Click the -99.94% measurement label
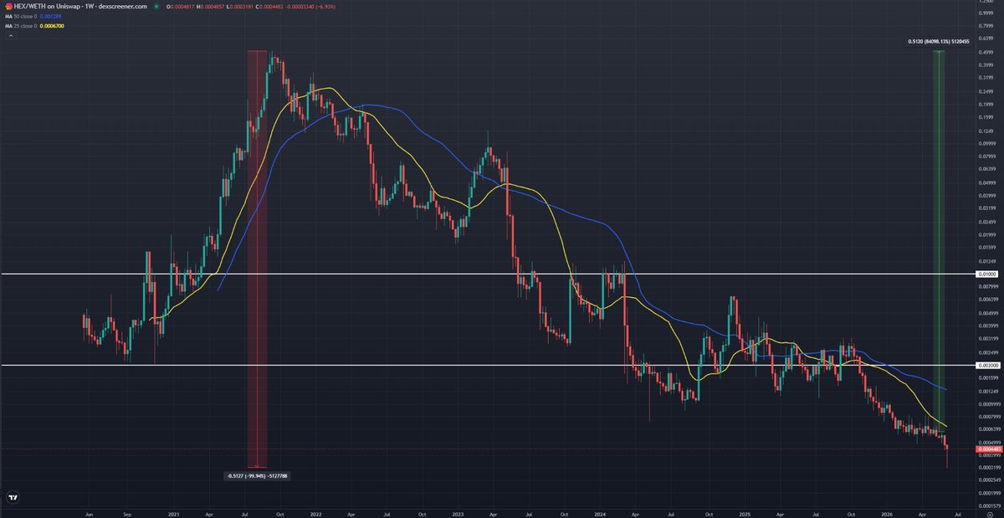The width and height of the screenshot is (1004, 518). [256, 476]
